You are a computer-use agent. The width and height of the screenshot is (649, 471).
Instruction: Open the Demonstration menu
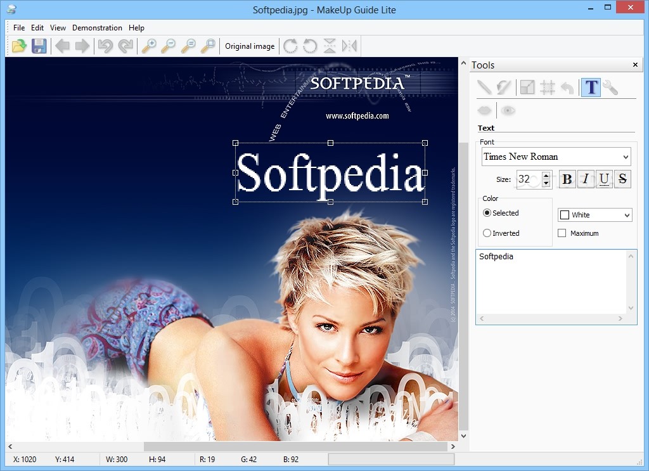97,28
